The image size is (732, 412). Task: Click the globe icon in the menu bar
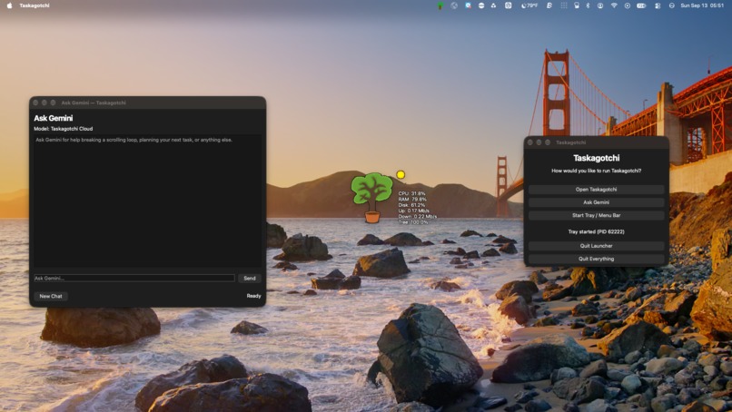pyautogui.click(x=454, y=5)
